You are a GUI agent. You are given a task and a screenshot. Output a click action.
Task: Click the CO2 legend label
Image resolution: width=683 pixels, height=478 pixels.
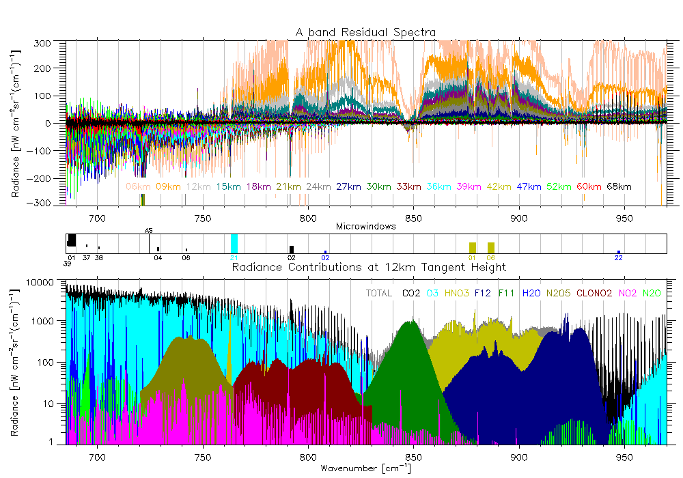411,293
